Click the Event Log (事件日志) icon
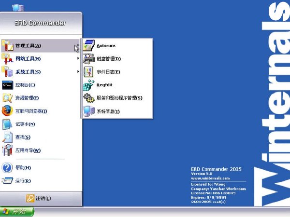 pos(89,72)
